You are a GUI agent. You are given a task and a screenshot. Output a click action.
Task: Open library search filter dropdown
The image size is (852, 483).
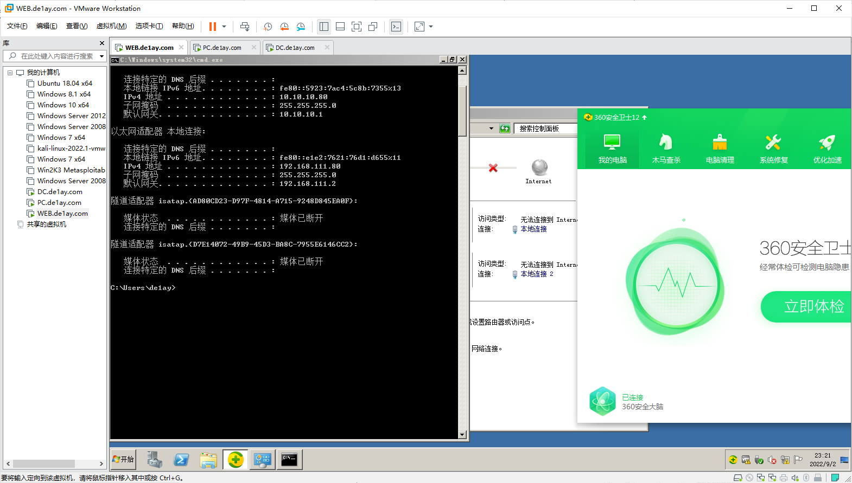coord(101,56)
